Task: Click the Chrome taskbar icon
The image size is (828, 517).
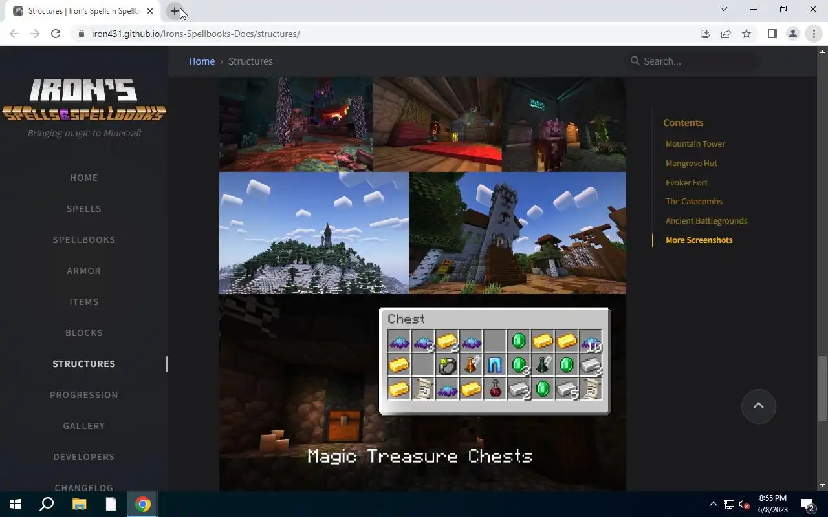Action: coord(143,504)
